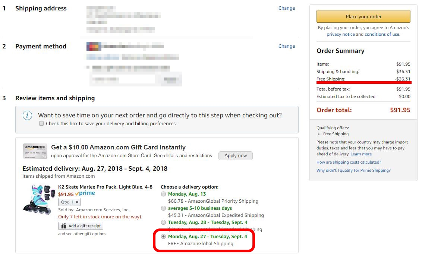Click the Prime logo beside price

tap(85, 193)
